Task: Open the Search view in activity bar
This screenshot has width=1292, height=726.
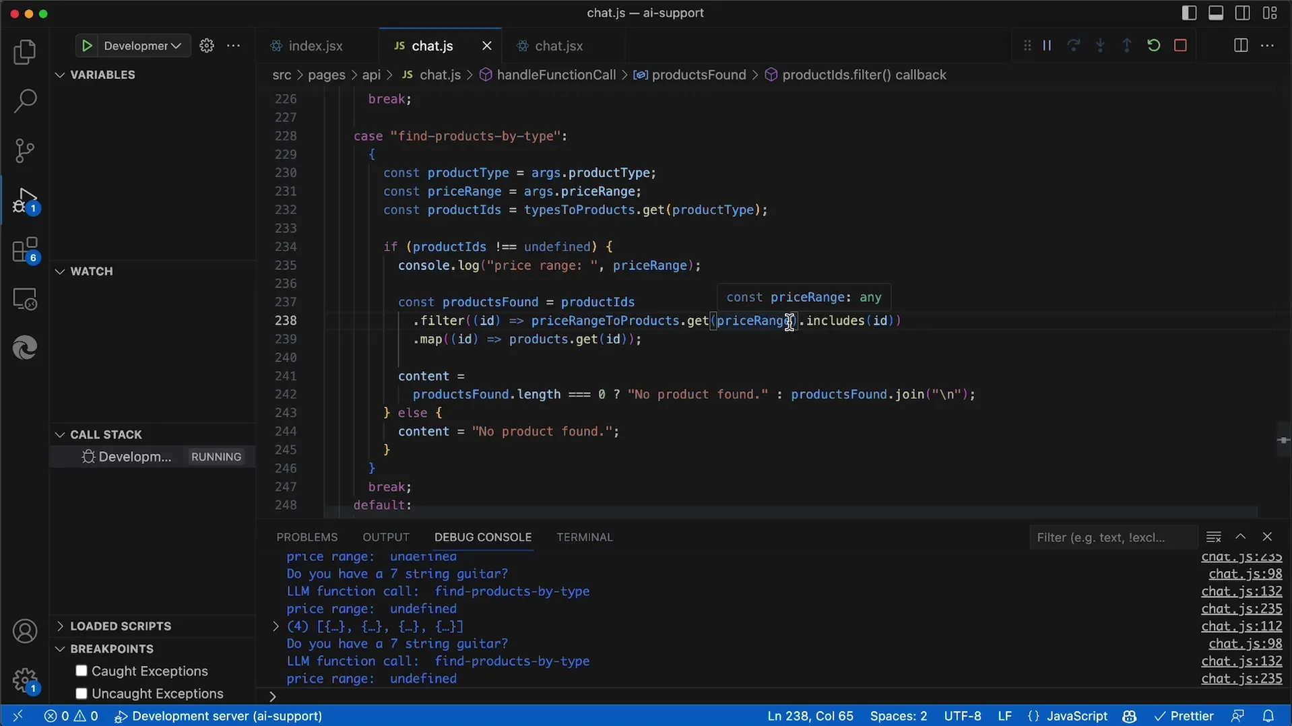Action: click(25, 101)
